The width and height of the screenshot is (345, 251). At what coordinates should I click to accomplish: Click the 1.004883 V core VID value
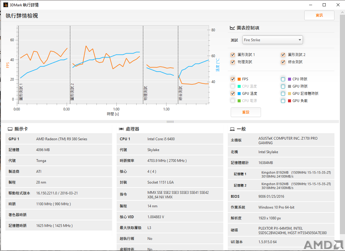[x=156, y=217]
